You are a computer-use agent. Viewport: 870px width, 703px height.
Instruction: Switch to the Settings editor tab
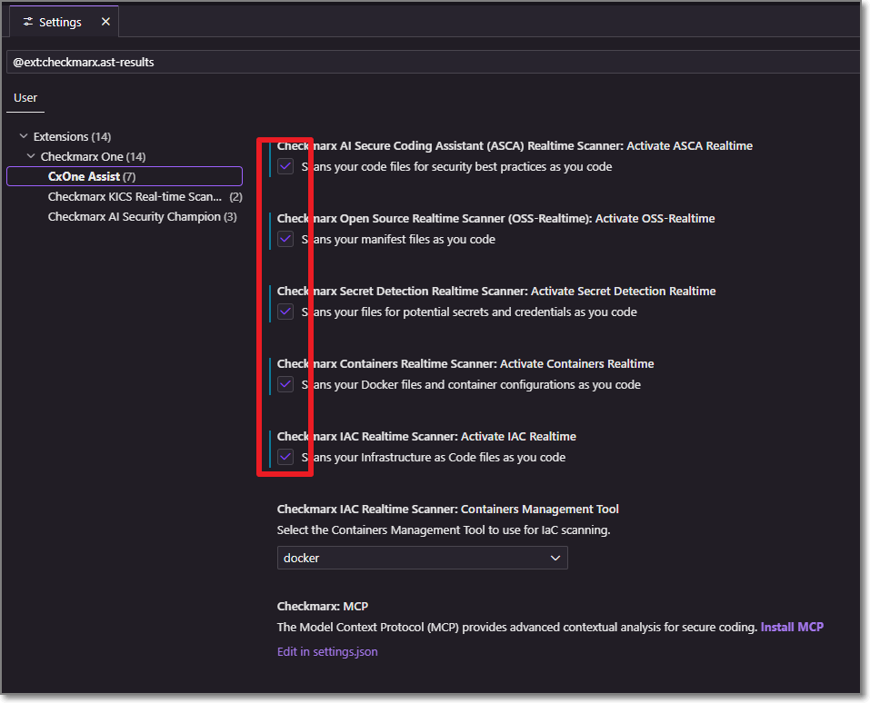tap(60, 22)
